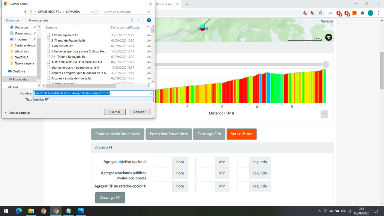Select file AJ - Trialera Requijada.fit

68,57
